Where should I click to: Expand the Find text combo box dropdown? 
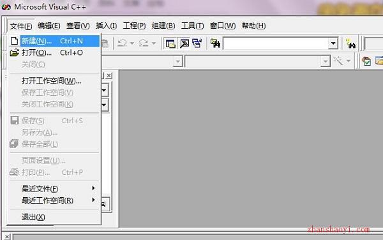point(333,43)
